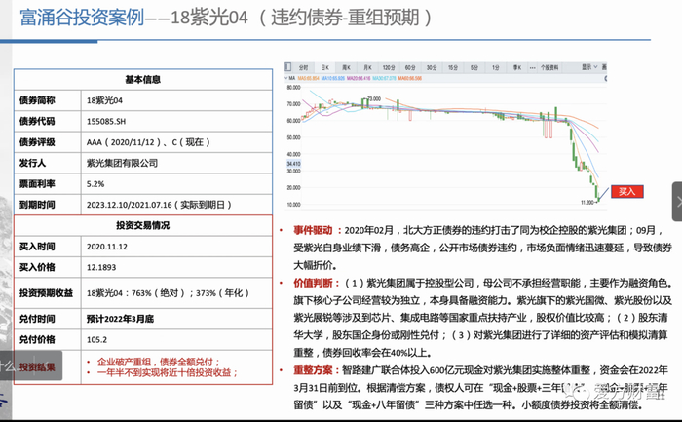Expand the 显示 dropdown
Screen dimensions: 682x422
pyautogui.click(x=589, y=67)
